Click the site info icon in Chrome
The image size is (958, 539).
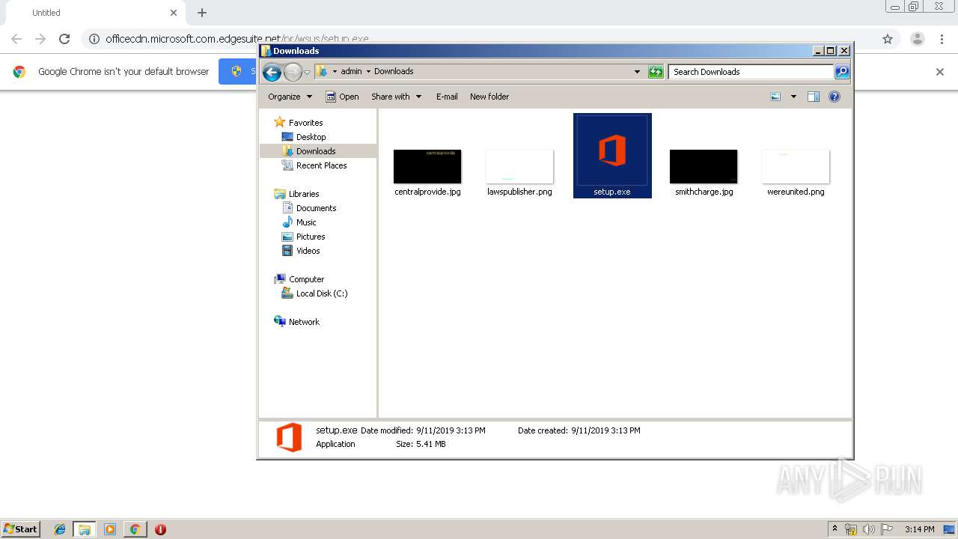pos(94,39)
